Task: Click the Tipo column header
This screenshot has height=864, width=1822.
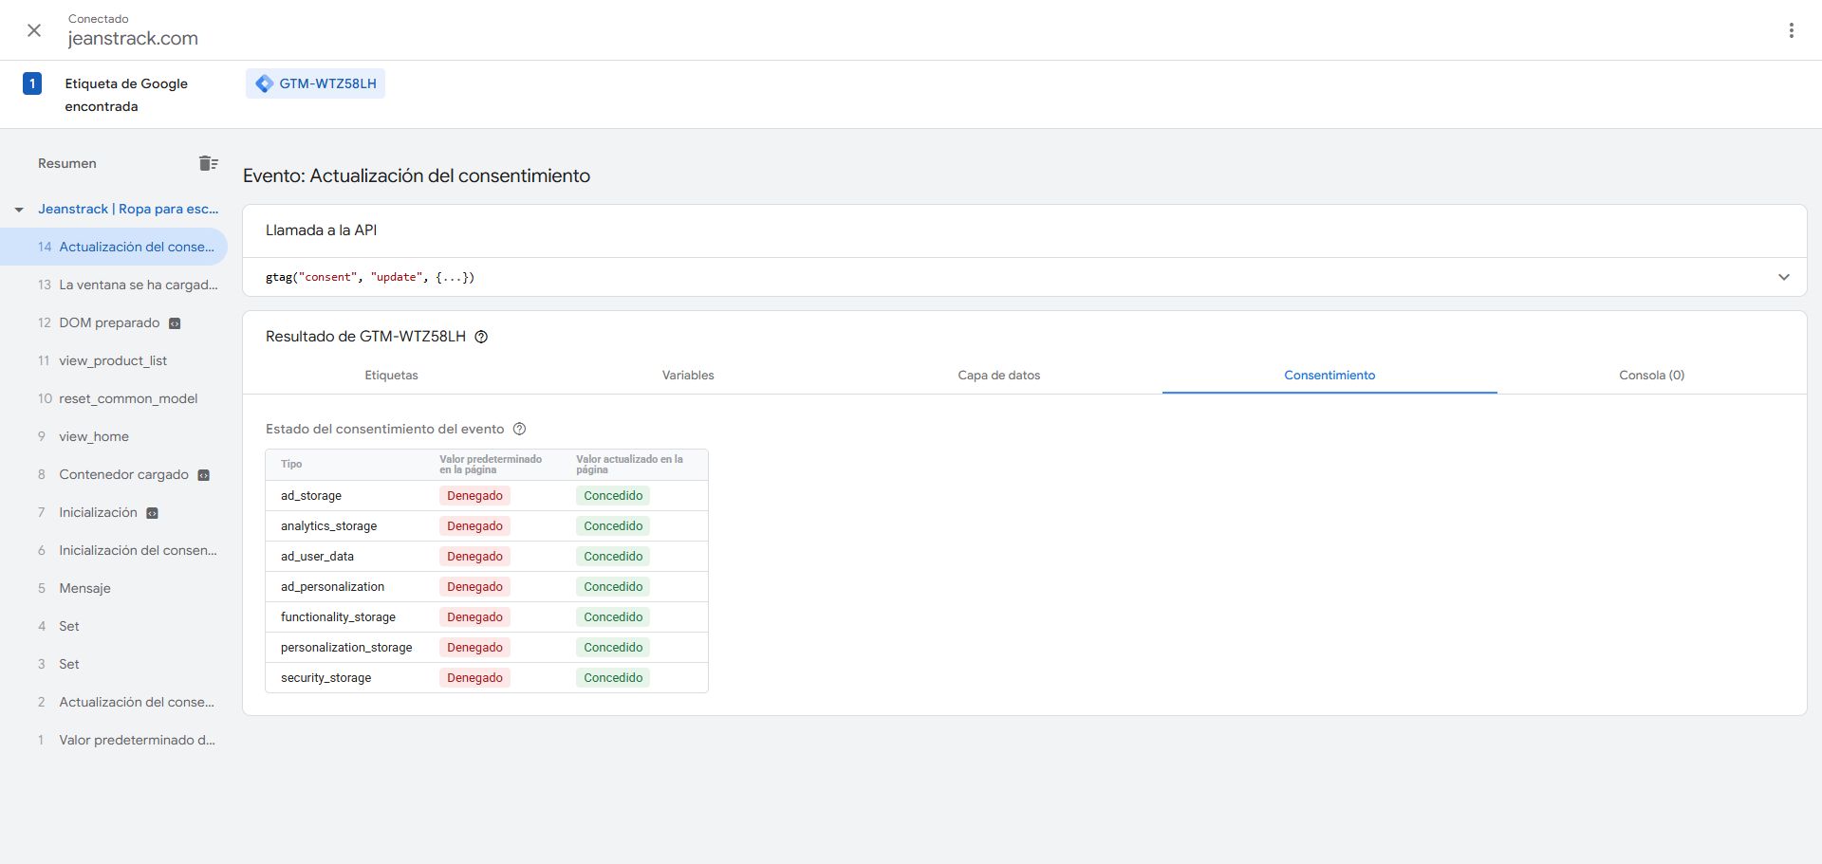Action: tap(291, 465)
